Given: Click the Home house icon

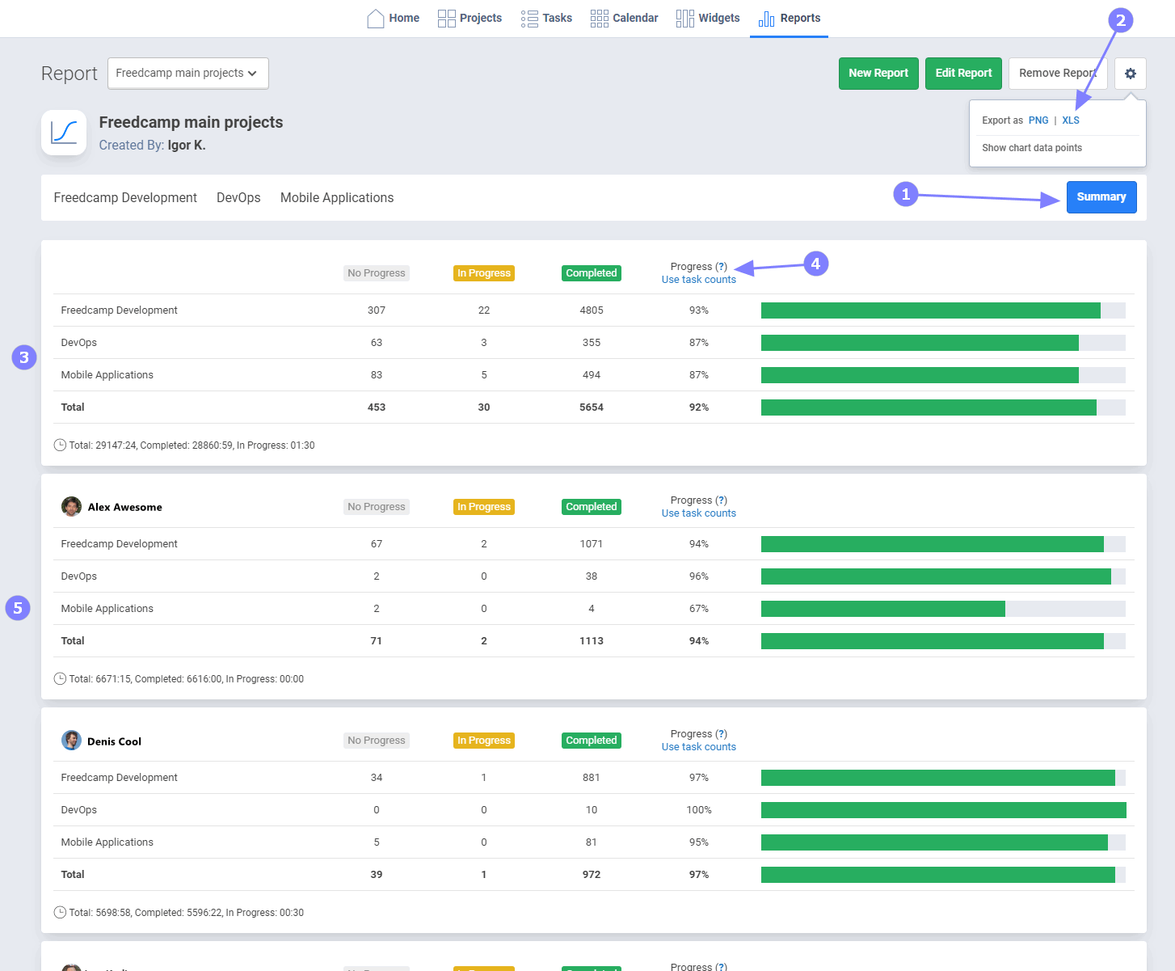Looking at the screenshot, I should pos(376,18).
